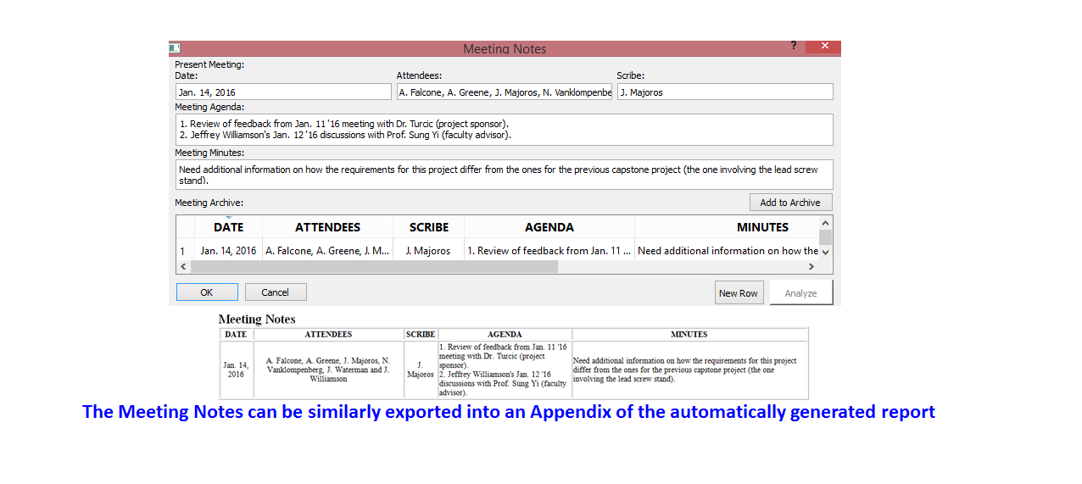Click the Add to Archive button
The image size is (1082, 484).
pyautogui.click(x=790, y=203)
